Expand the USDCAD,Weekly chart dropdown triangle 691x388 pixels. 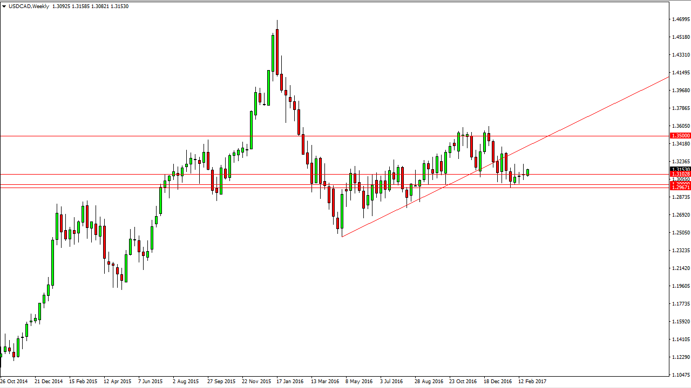coord(4,6)
